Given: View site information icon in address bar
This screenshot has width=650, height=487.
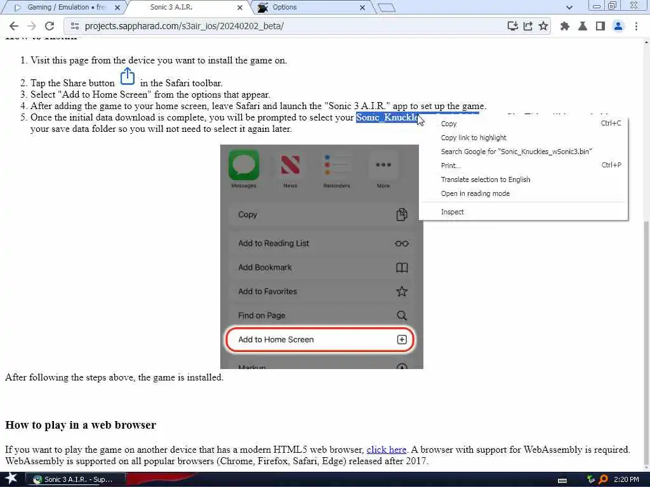Looking at the screenshot, I should point(75,26).
